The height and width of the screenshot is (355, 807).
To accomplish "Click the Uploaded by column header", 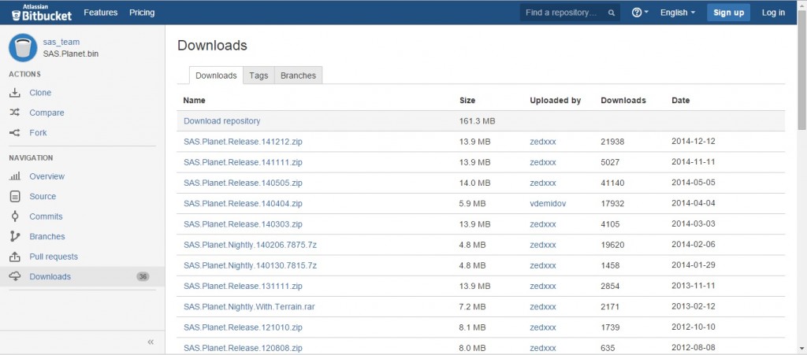I will [x=556, y=100].
